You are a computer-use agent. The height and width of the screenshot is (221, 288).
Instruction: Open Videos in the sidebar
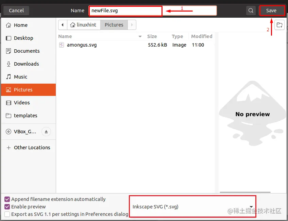29,103
